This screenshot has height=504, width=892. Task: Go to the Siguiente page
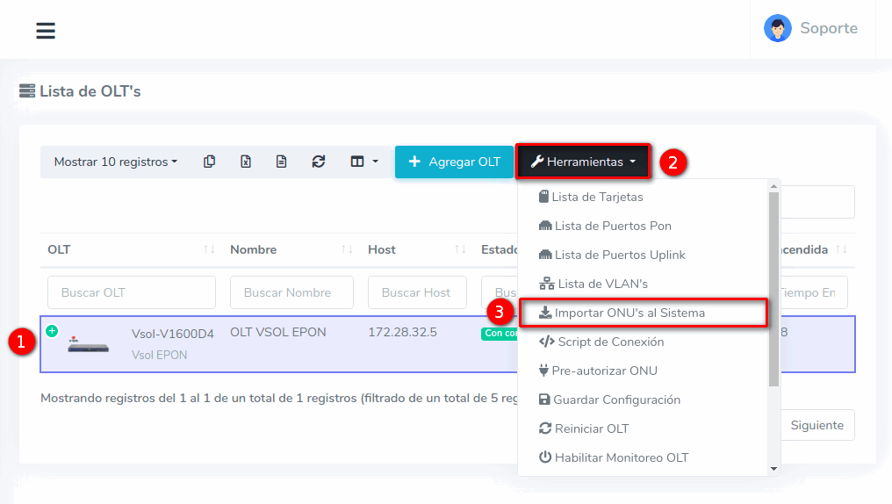(x=816, y=425)
